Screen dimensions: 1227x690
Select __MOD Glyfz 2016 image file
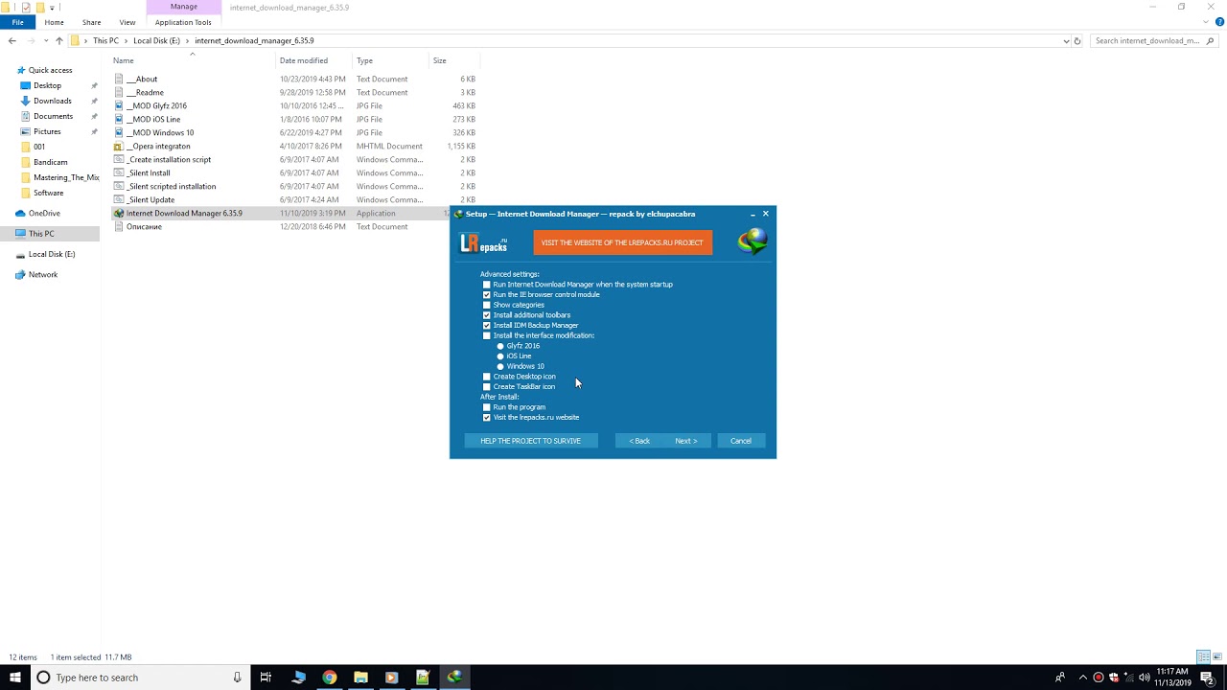pos(156,106)
